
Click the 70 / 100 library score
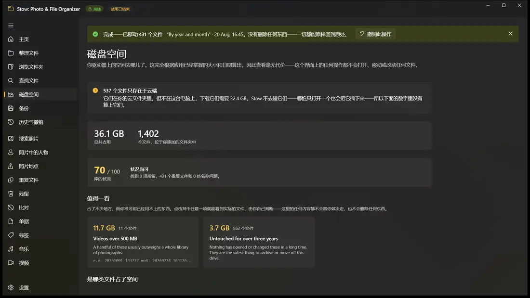[107, 170]
